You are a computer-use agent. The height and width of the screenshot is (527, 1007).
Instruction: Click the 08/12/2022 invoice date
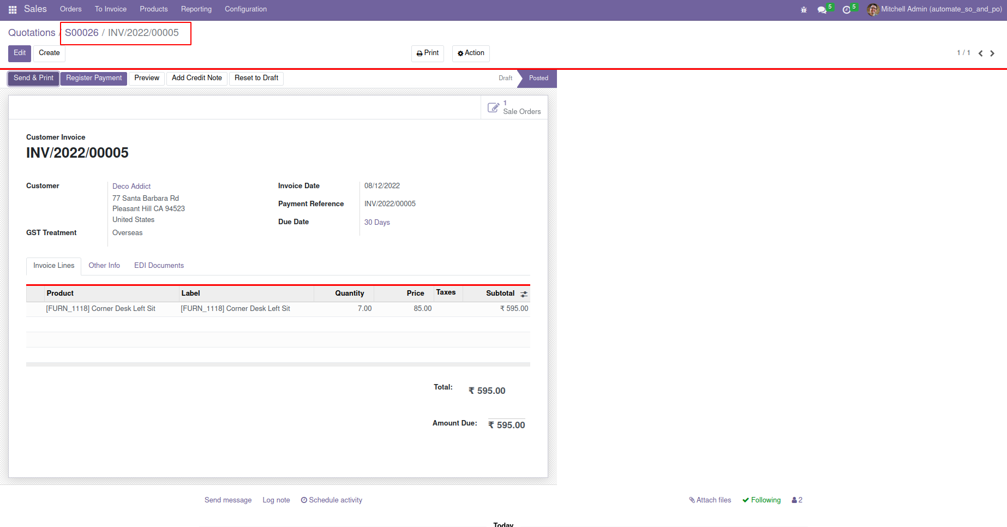click(382, 187)
